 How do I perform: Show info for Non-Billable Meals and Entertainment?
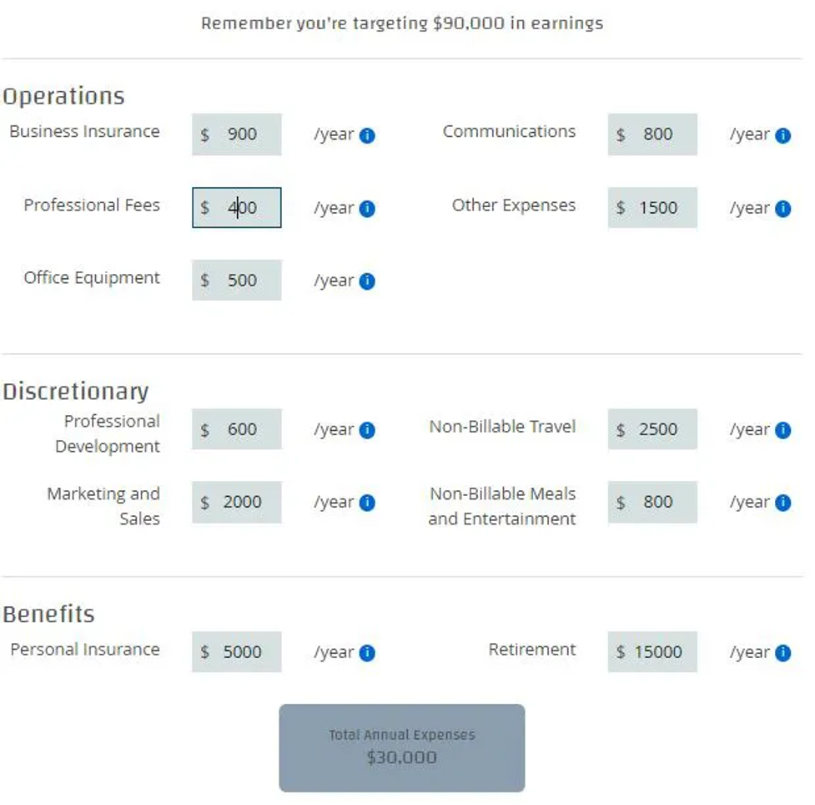coord(782,503)
